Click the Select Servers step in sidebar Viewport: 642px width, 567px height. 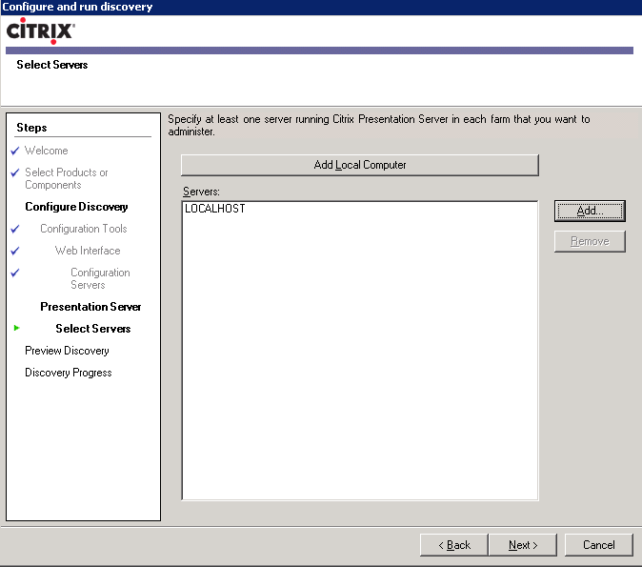93,329
